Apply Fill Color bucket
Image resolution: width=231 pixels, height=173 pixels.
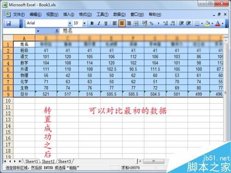[207, 24]
